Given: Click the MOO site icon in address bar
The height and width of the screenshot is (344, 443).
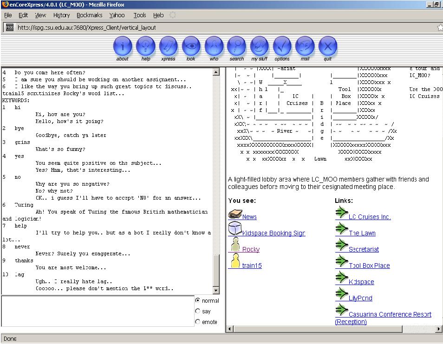Looking at the screenshot, I should pyautogui.click(x=10, y=27).
